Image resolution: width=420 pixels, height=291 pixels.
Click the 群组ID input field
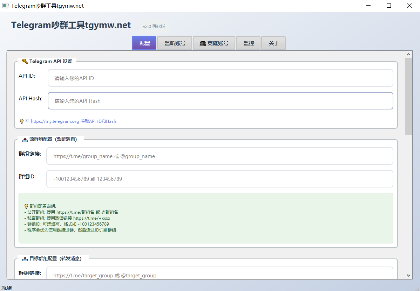tap(219, 179)
